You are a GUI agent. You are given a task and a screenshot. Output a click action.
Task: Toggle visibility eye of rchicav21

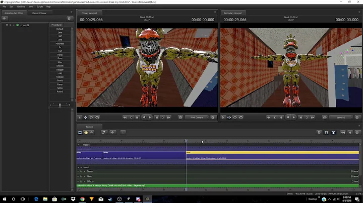tap(7, 25)
